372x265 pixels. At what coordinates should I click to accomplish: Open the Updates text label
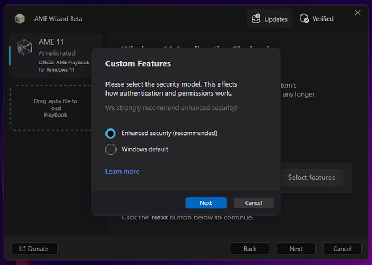[276, 19]
